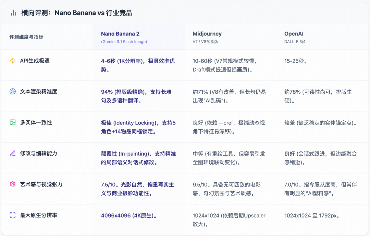This screenshot has height=236, width=370.
Task: Click the title 横向评测：Nano Banana vs 行业竞品
Action: click(x=77, y=13)
